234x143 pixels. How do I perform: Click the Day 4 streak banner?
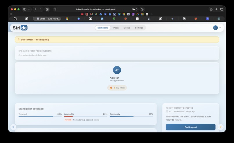coord(117,40)
